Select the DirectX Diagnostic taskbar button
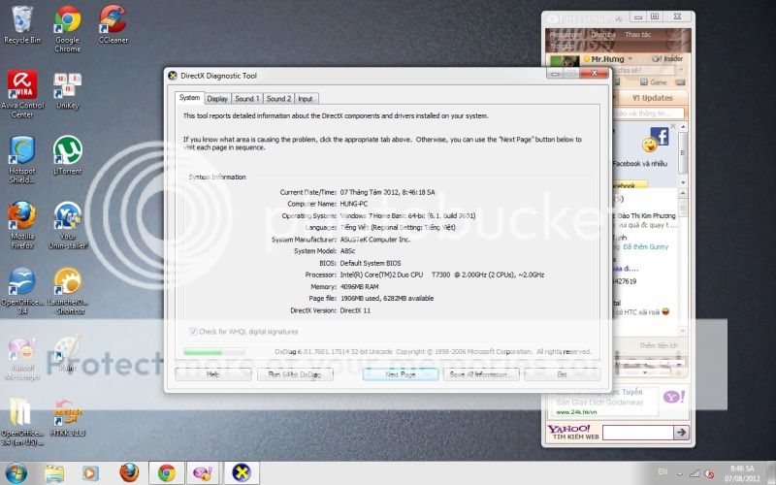The image size is (776, 485). coord(242,473)
